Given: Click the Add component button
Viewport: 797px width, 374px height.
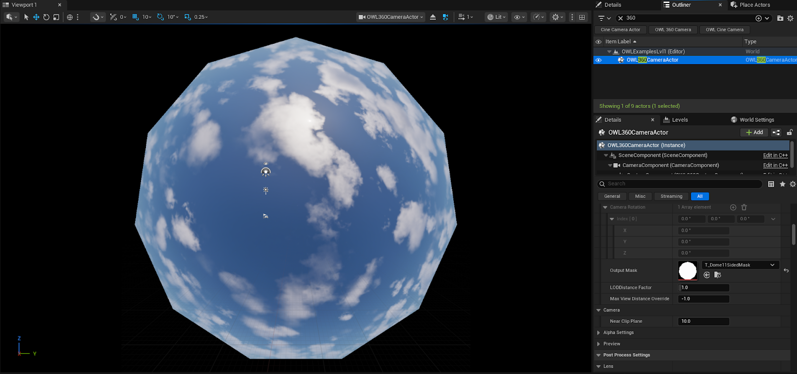Looking at the screenshot, I should (754, 133).
